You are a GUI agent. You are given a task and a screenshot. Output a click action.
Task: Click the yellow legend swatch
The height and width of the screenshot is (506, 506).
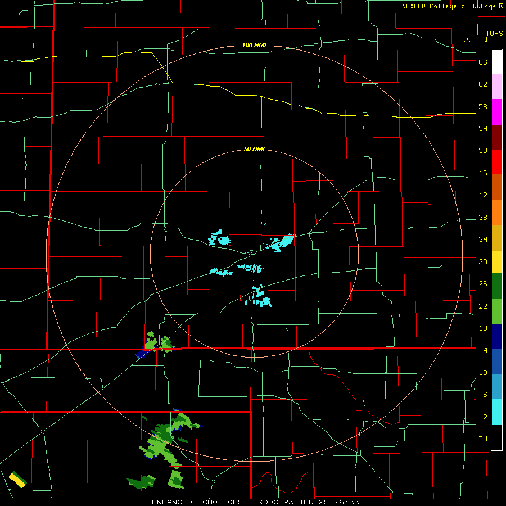(x=496, y=262)
